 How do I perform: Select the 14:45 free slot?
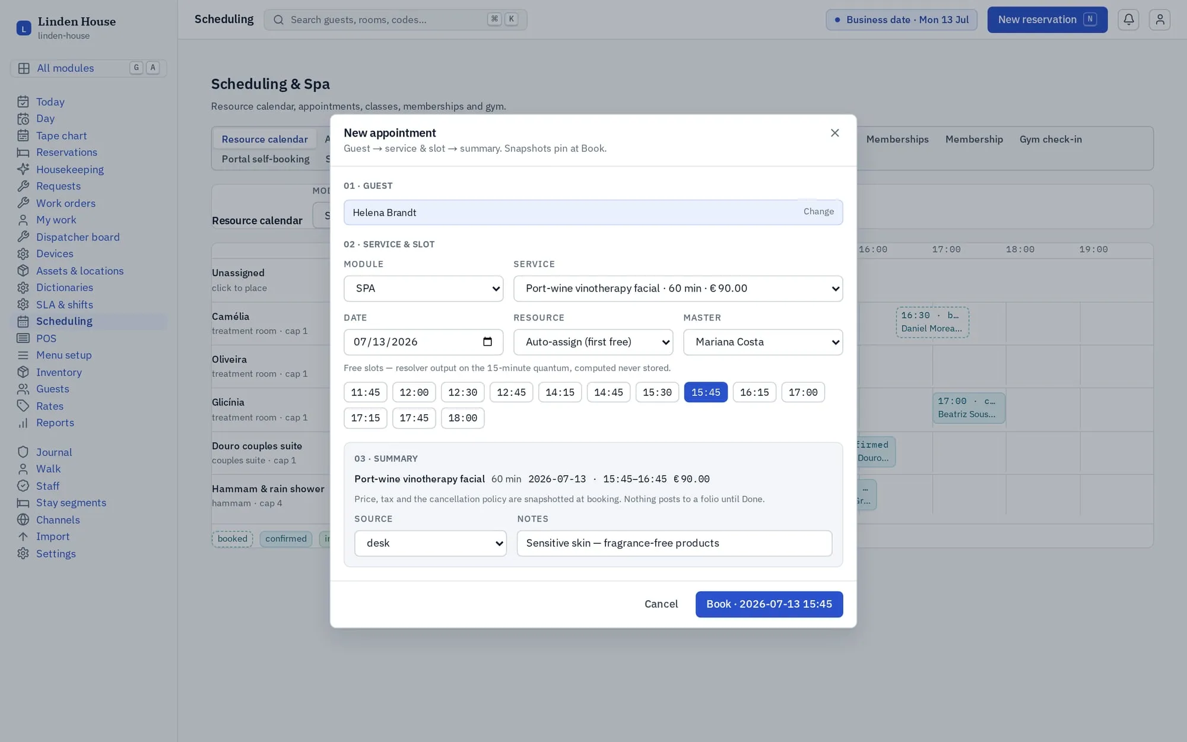pos(608,392)
